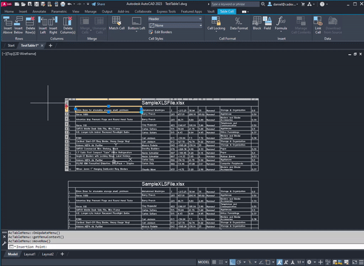This screenshot has width=364, height=266.
Task: Click Insert Left column button
Action: click(x=42, y=26)
